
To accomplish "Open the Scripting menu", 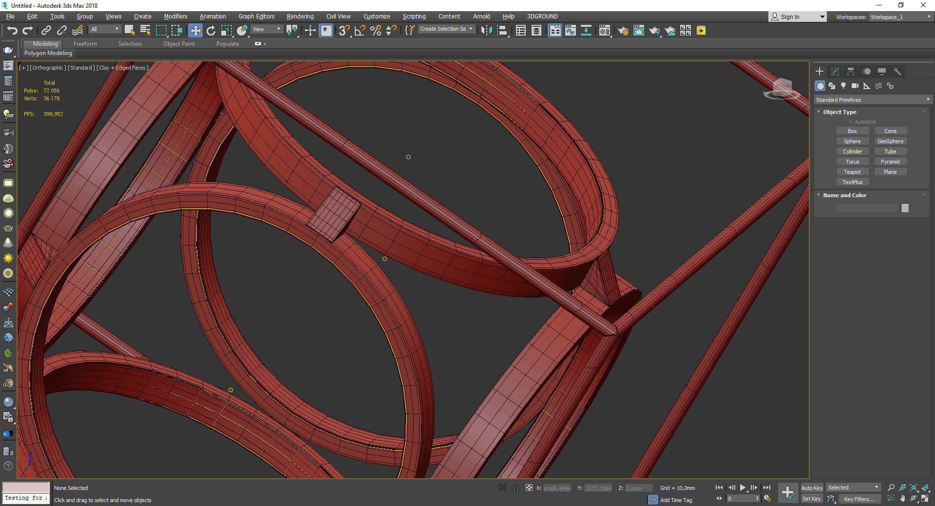I will pyautogui.click(x=414, y=17).
